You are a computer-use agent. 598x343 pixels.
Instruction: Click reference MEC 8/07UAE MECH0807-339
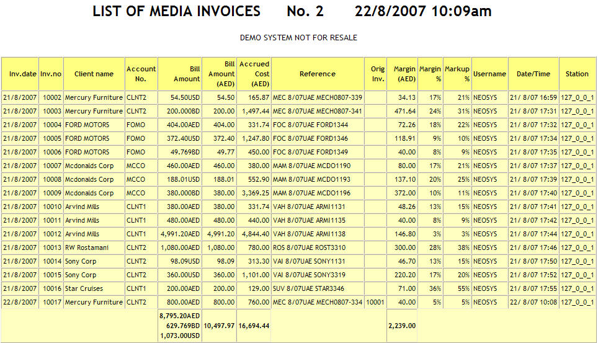(x=318, y=97)
